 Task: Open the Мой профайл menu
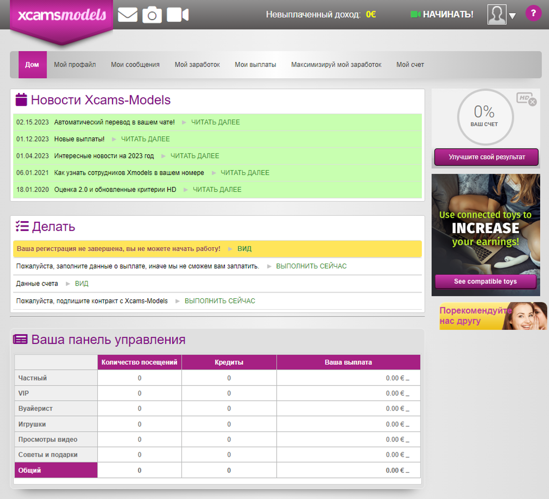[x=75, y=65]
